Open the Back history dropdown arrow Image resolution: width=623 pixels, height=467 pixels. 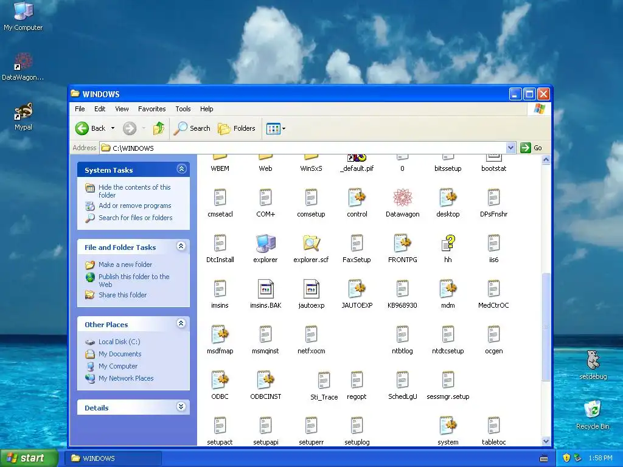pos(113,128)
